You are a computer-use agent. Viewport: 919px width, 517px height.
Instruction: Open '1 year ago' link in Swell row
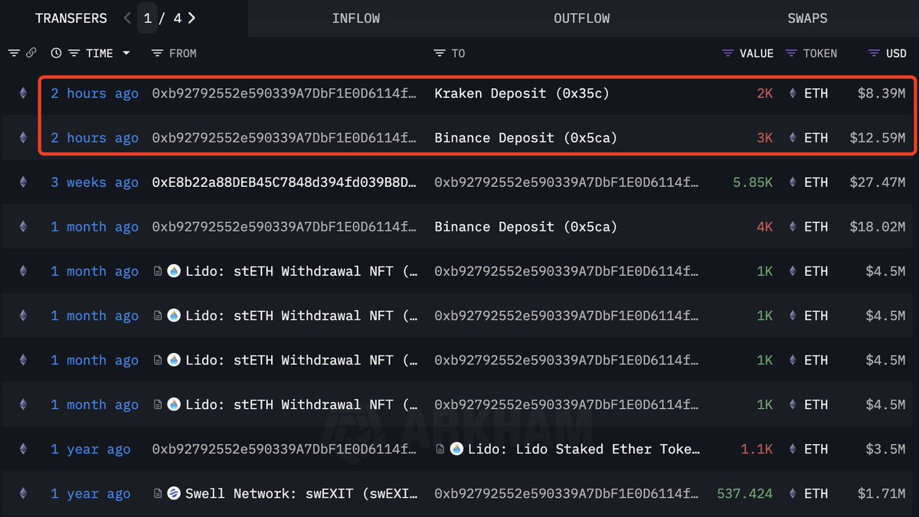[x=90, y=493]
